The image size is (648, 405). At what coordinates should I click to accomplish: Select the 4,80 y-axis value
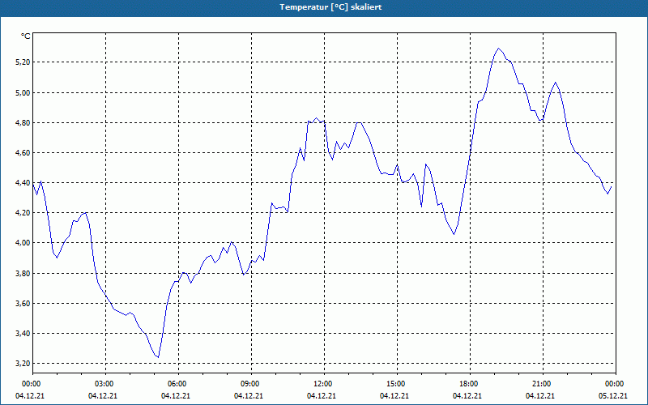point(23,123)
